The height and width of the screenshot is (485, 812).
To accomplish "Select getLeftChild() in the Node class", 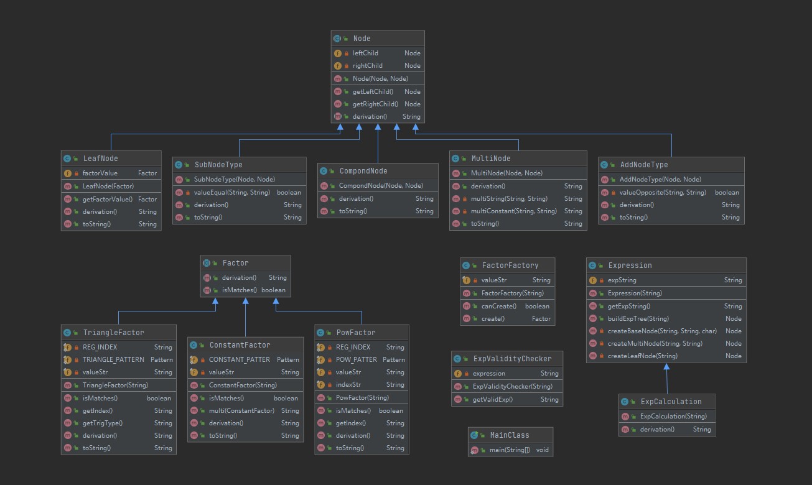I will (x=378, y=91).
